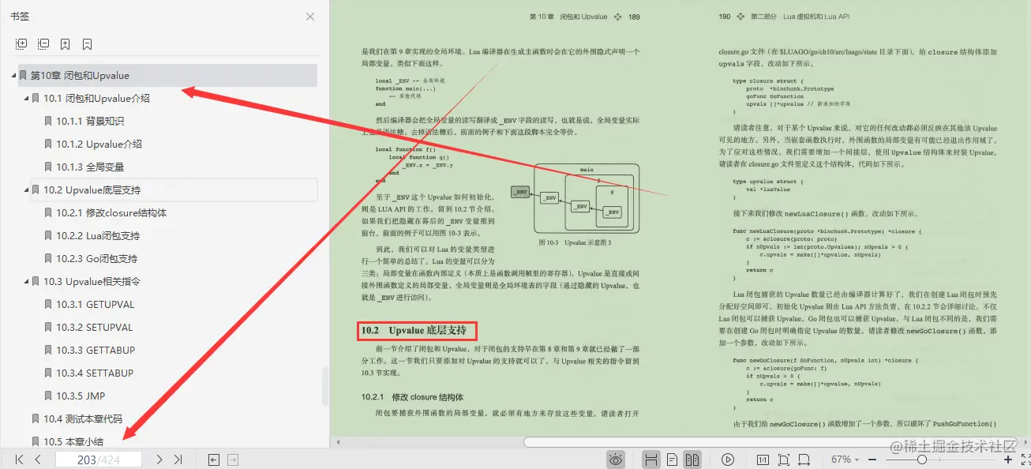The image size is (1031, 469).
Task: Toggle fullscreen display mode
Action: (1025, 459)
